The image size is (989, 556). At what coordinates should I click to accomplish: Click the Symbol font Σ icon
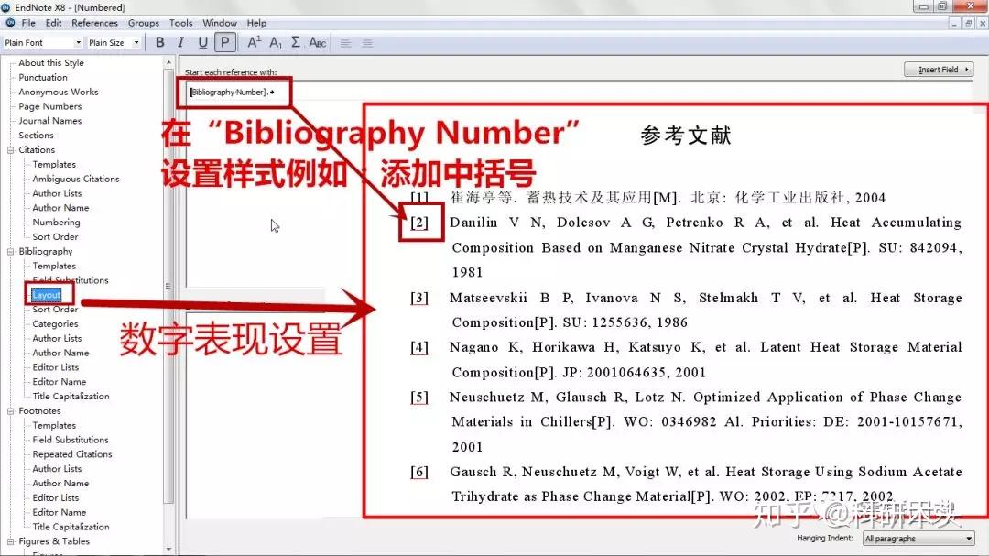(x=298, y=42)
